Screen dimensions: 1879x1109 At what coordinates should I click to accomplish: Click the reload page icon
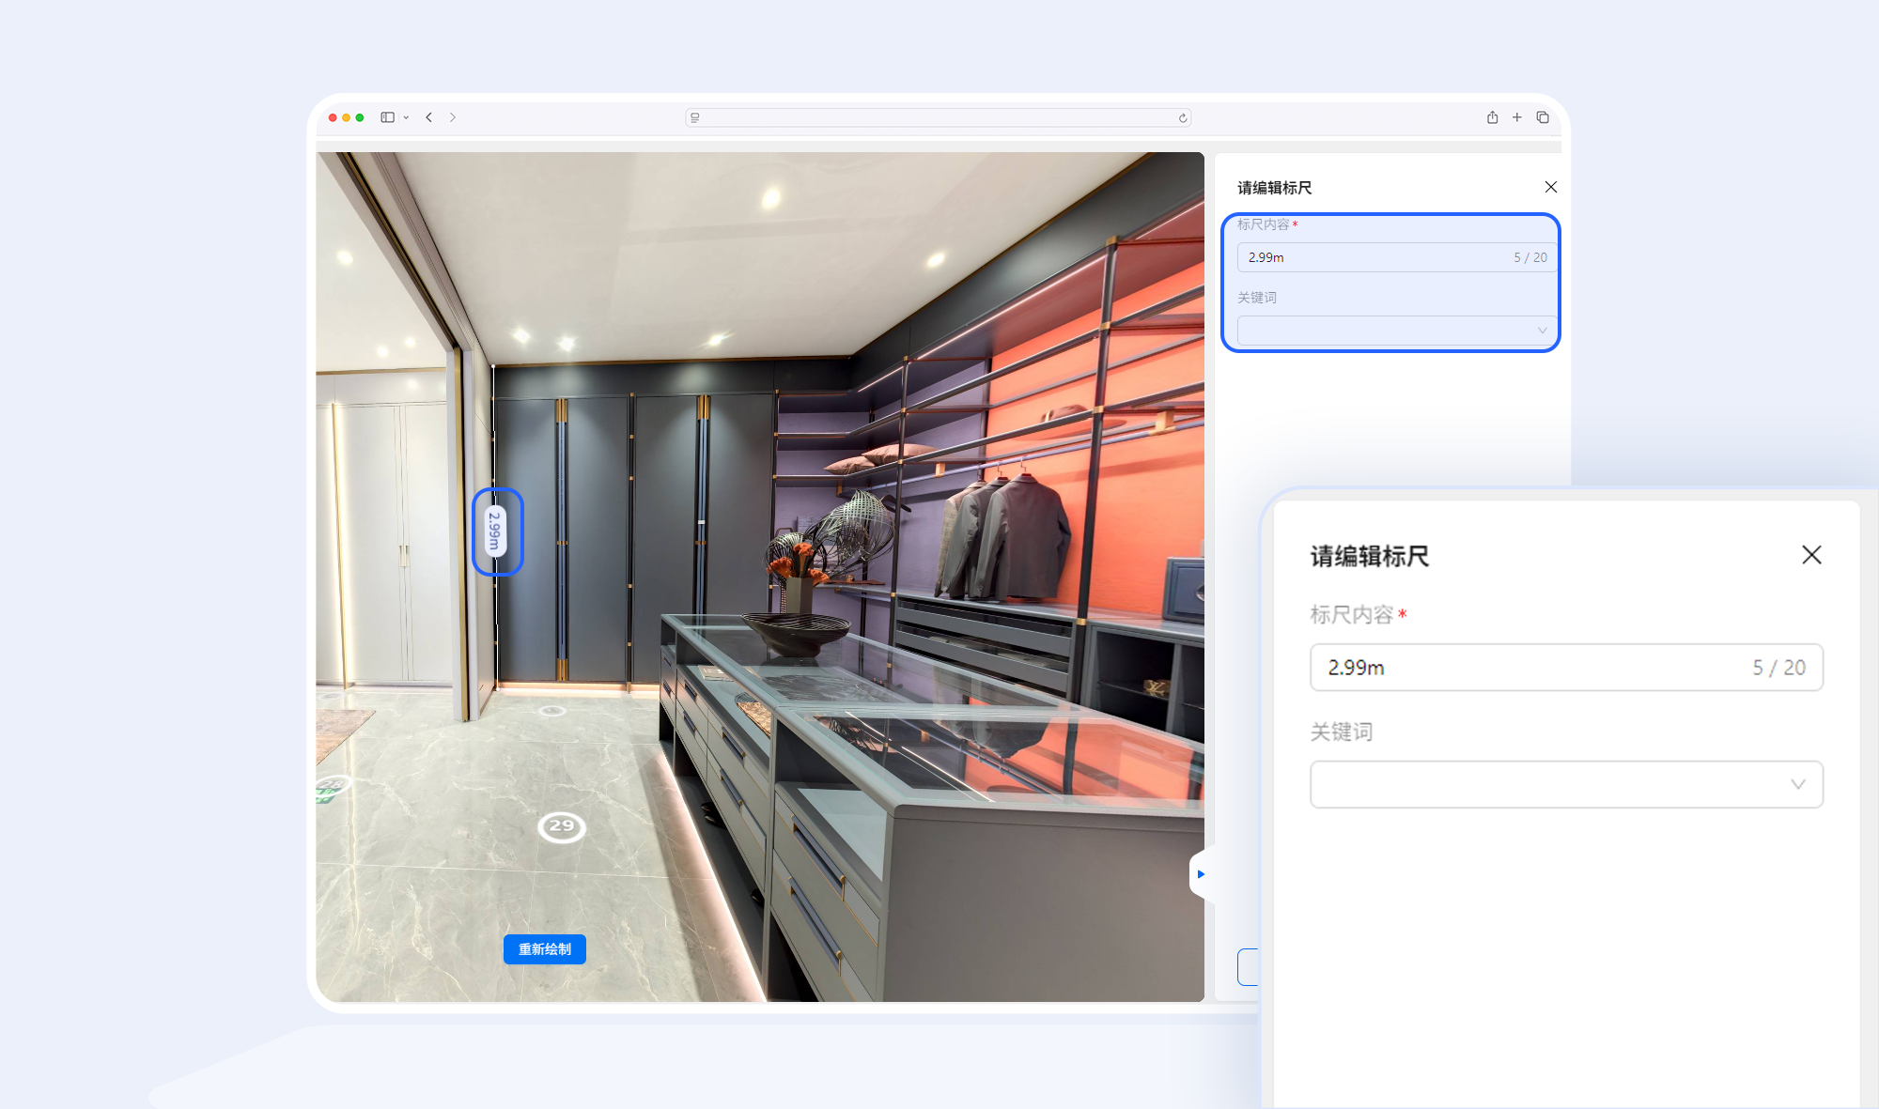click(1183, 117)
